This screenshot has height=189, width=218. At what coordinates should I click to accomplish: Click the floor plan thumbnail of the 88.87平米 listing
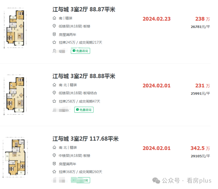pos(15,28)
